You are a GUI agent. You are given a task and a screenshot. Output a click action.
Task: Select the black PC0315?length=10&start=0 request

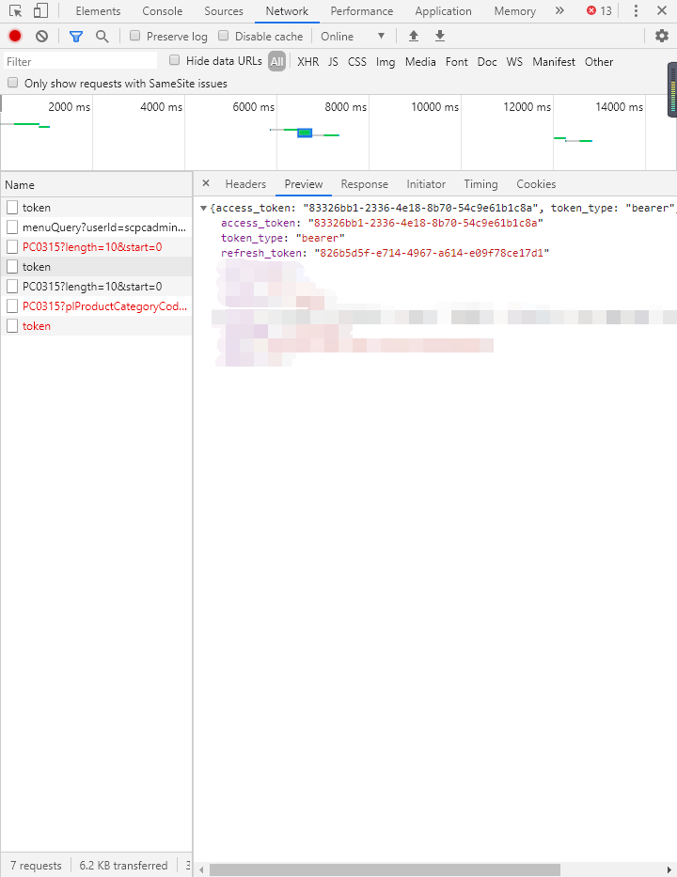click(96, 287)
